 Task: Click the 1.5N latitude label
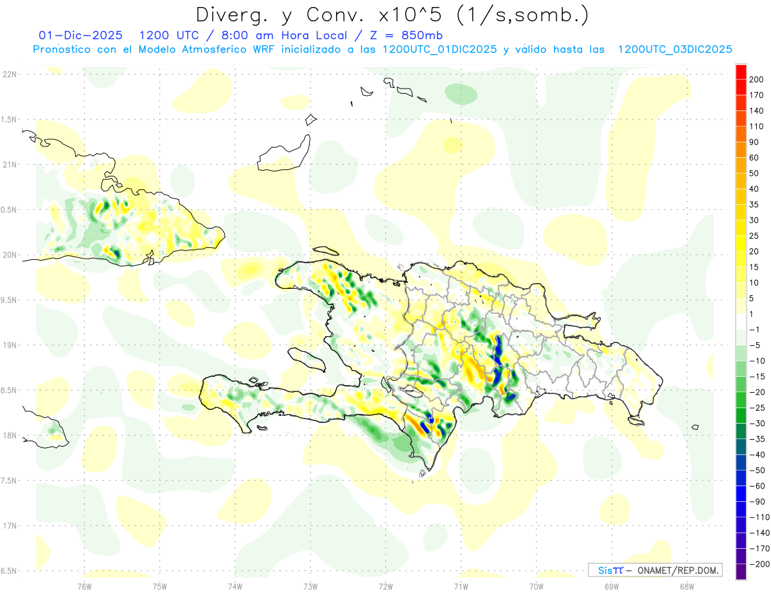pyautogui.click(x=10, y=119)
